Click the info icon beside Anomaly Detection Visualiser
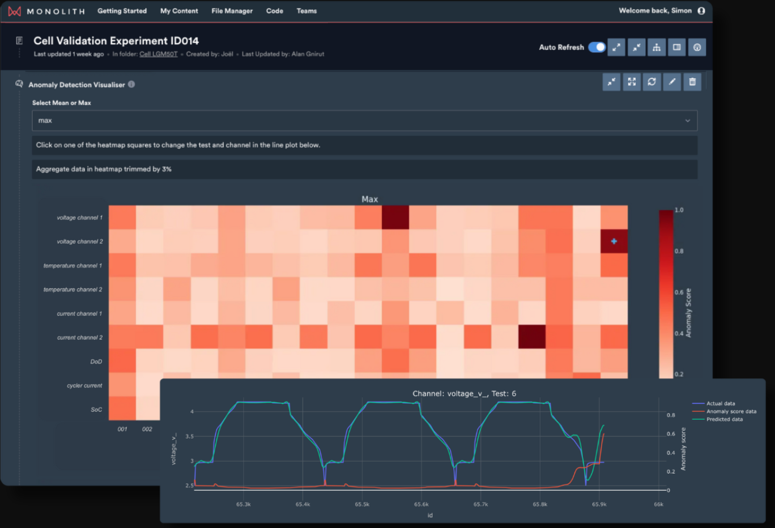 [131, 84]
